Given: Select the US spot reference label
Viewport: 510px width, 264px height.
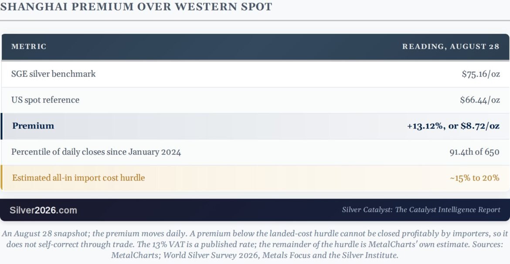Looking at the screenshot, I should 45,100.
